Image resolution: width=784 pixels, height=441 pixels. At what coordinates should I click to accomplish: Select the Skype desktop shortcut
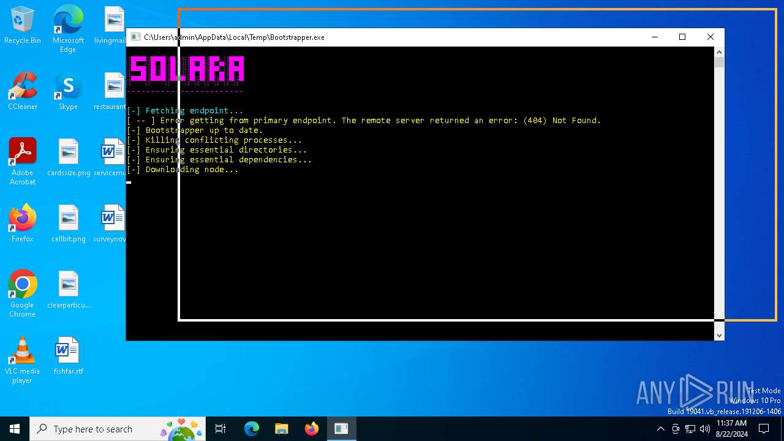(x=68, y=91)
